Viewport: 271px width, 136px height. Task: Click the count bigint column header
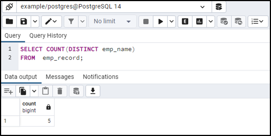[x=37, y=107]
